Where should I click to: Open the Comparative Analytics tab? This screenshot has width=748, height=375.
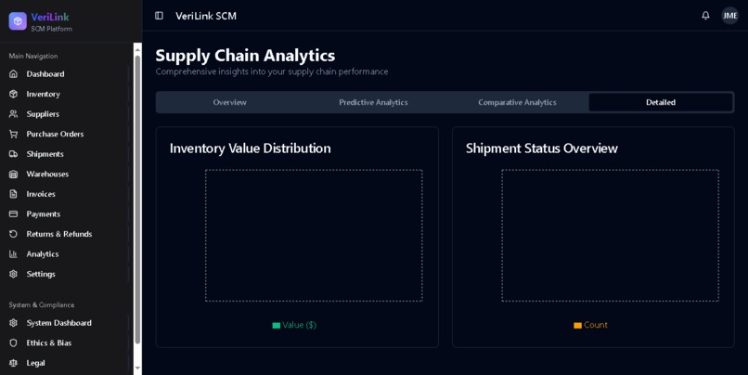click(517, 102)
